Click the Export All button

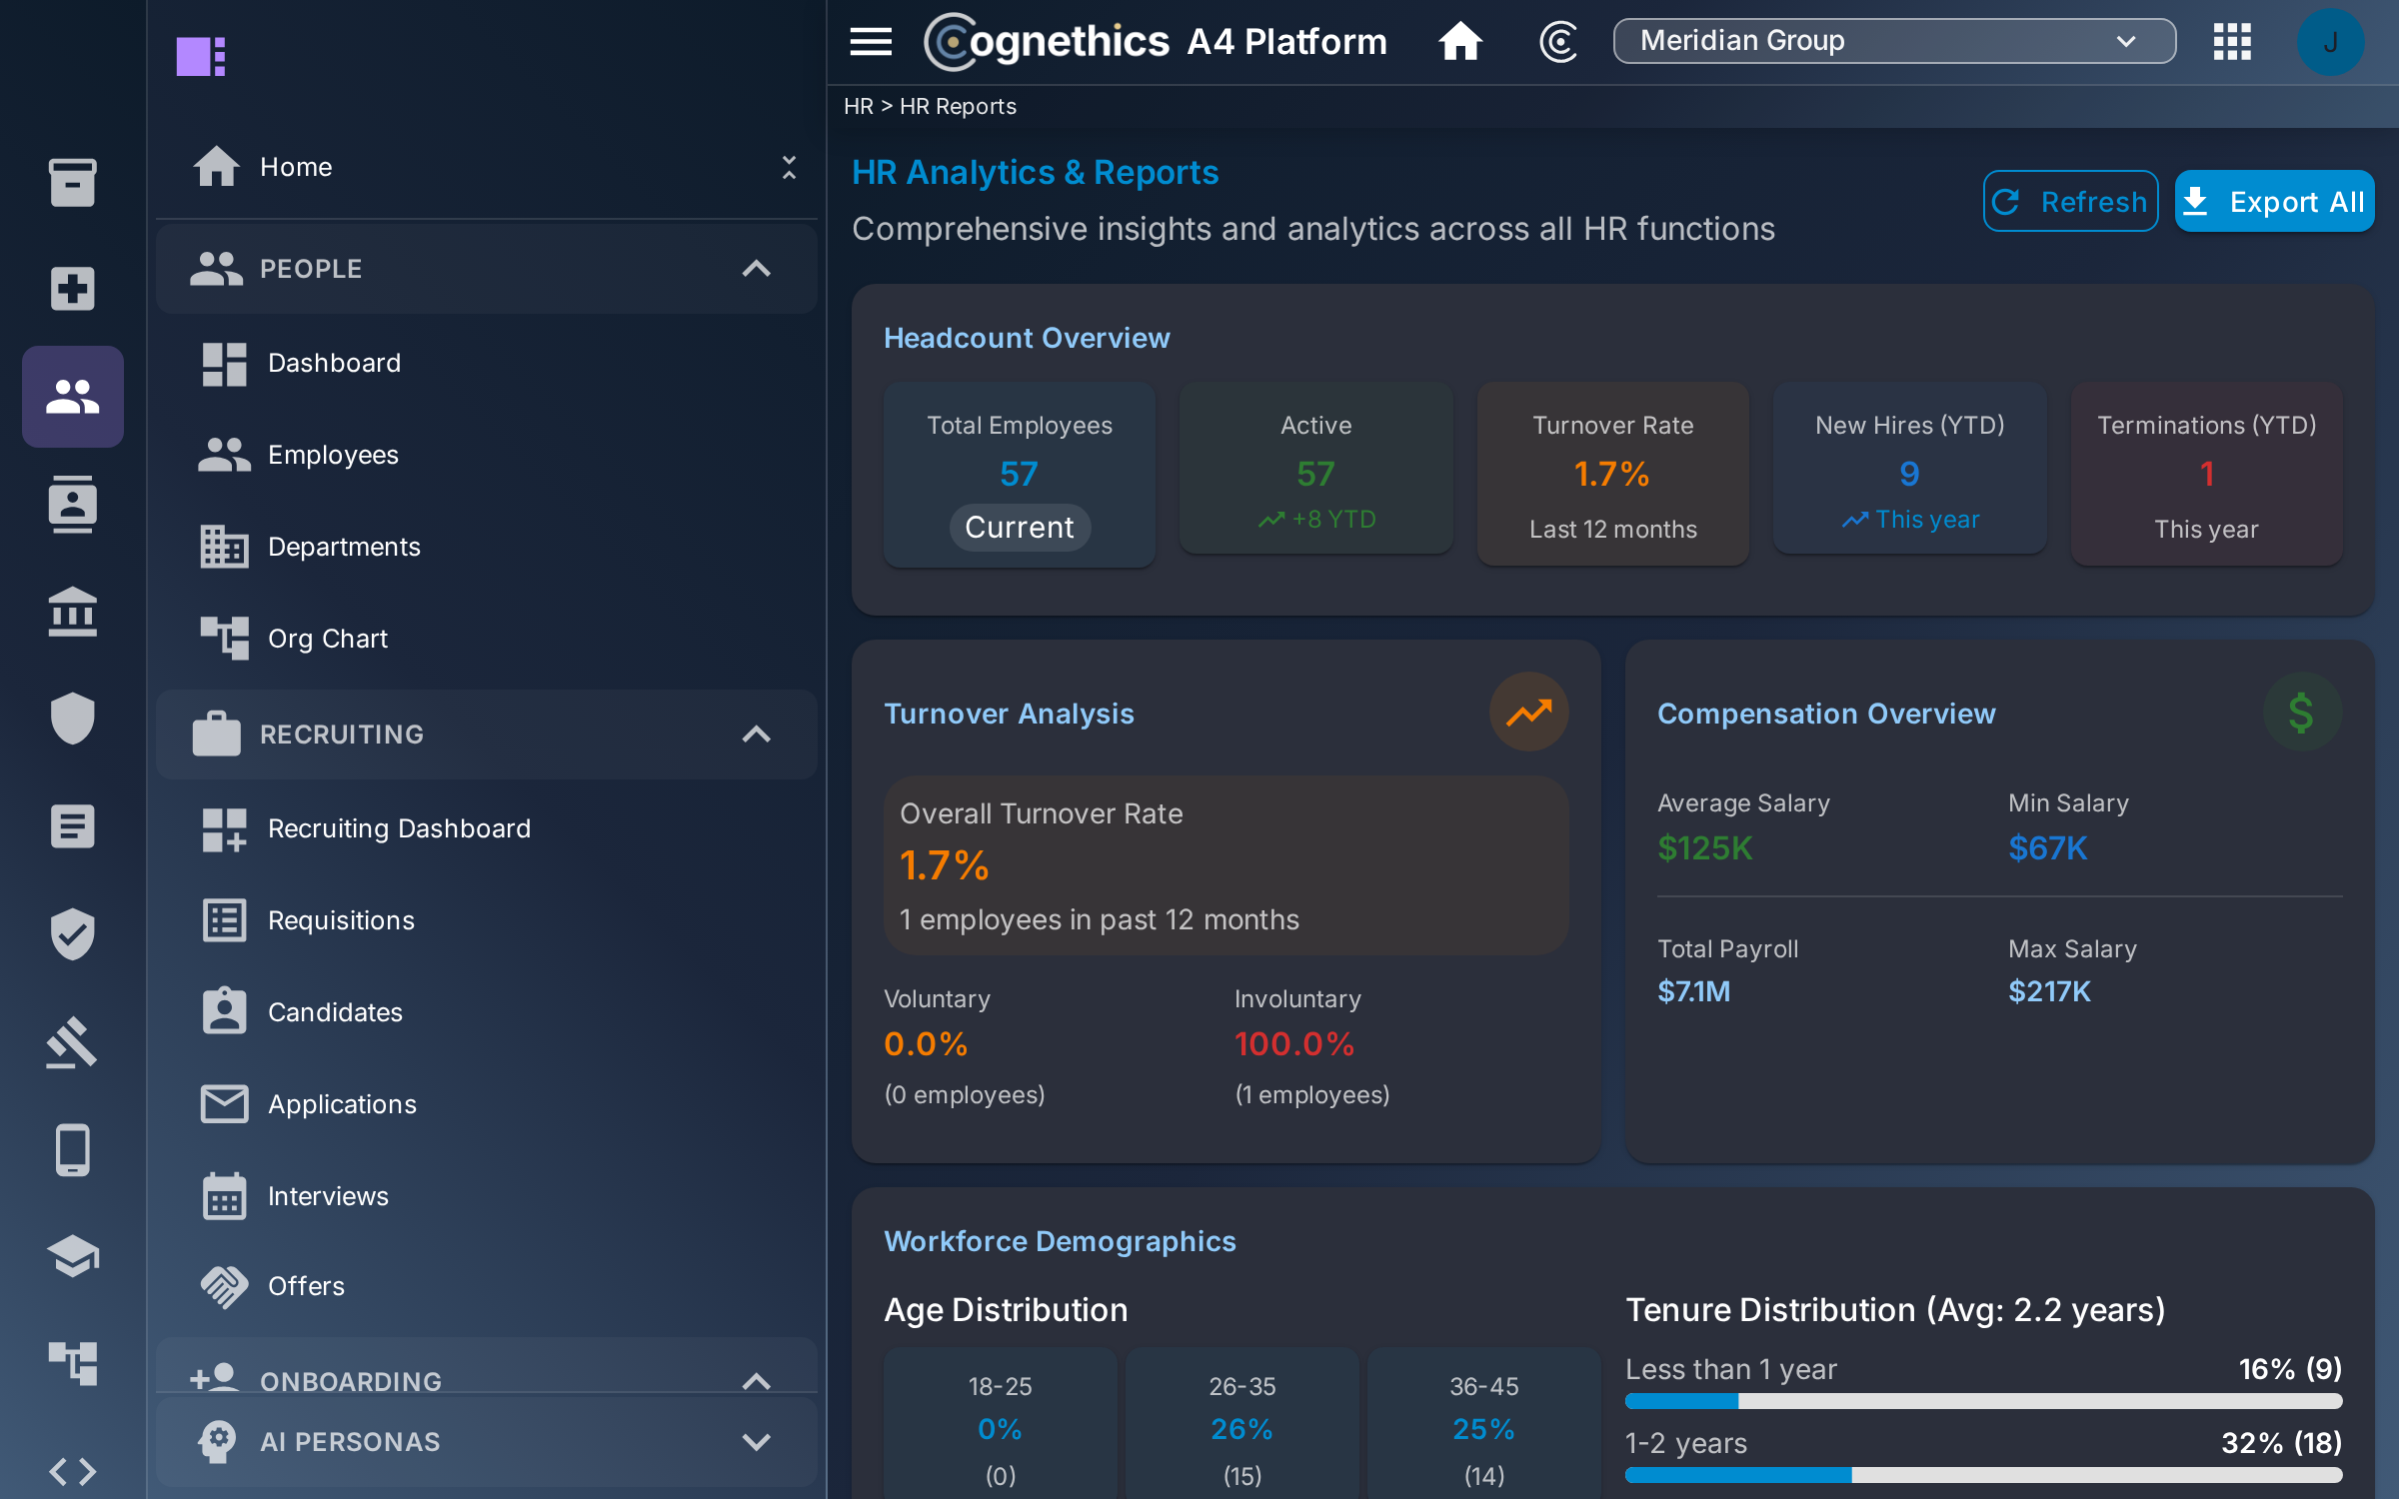(2274, 202)
